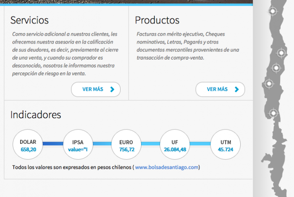The width and height of the screenshot is (294, 197).
Task: Open the www.bolsadesantiago.com link
Action: click(166, 167)
